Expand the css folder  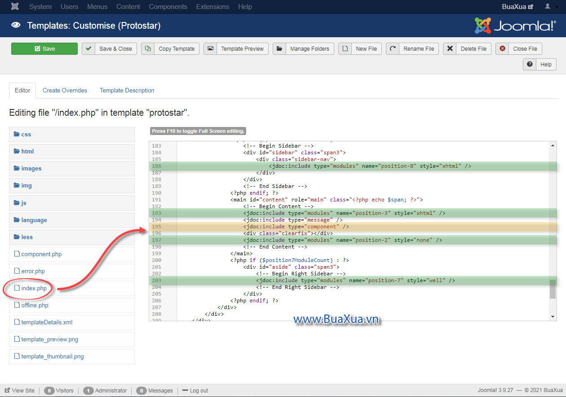72,135
